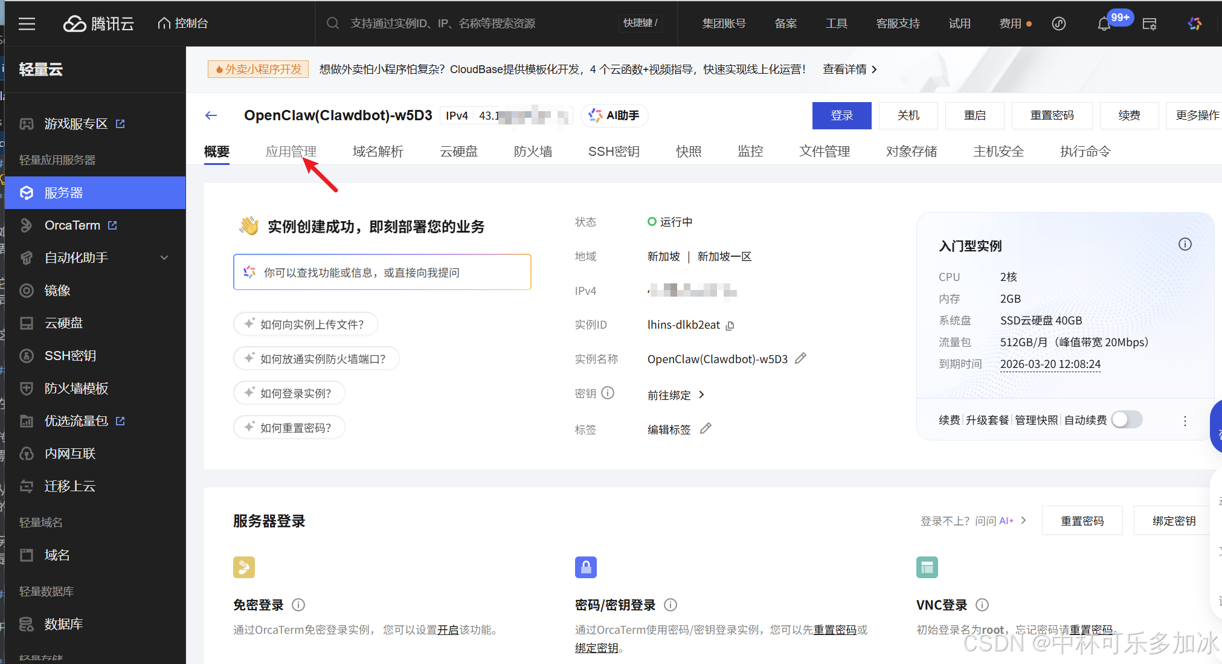Image resolution: width=1222 pixels, height=664 pixels.
Task: Click the AI助手 assistant button
Action: point(614,115)
